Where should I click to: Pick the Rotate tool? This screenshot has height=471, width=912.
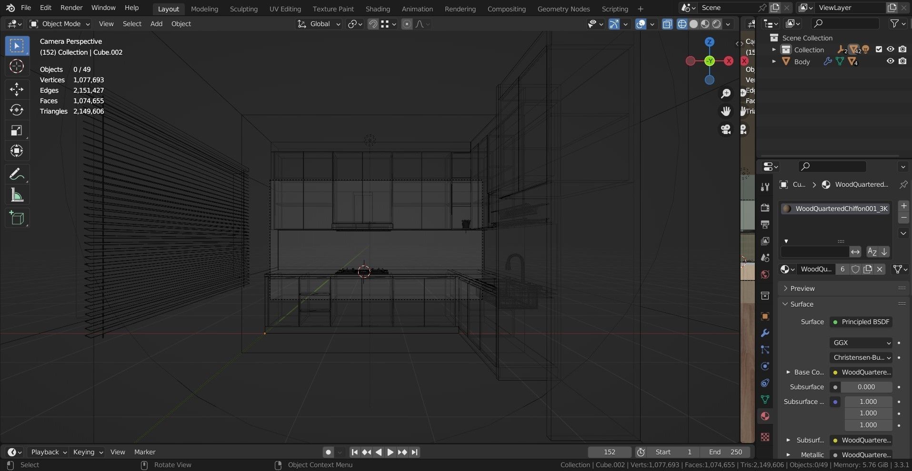[17, 110]
